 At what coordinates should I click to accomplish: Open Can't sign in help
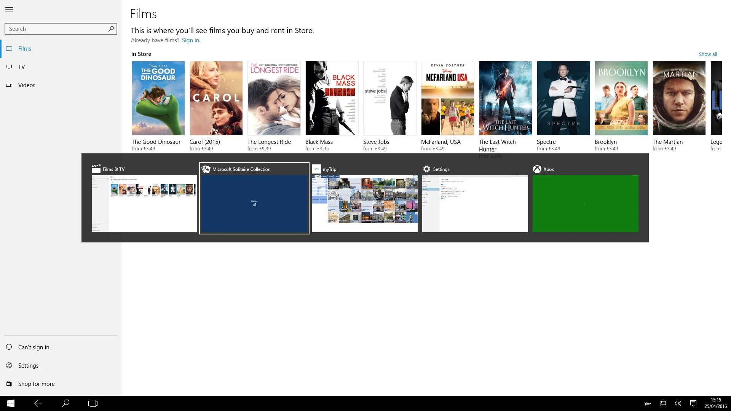tap(34, 347)
